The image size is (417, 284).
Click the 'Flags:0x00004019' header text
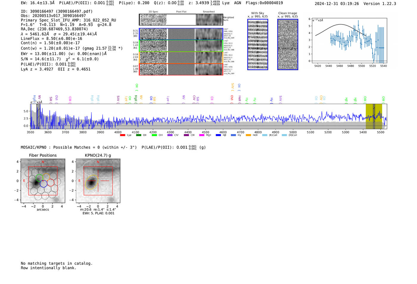[x=264, y=3]
